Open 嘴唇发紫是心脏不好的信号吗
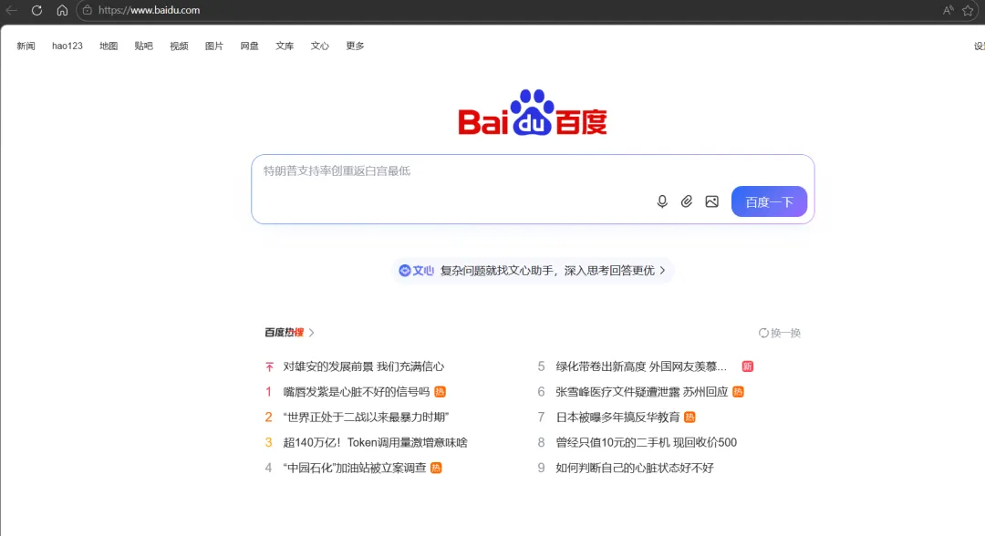The height and width of the screenshot is (536, 985). 357,392
